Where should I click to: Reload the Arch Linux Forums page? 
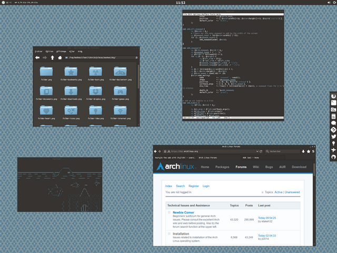pos(261,151)
